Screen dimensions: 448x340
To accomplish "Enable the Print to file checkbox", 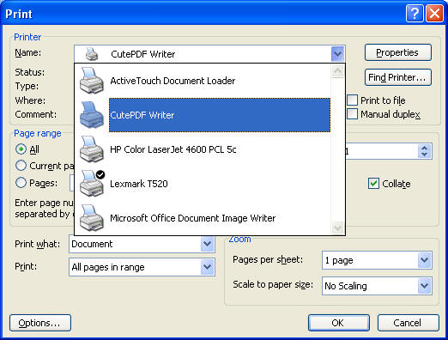I will [352, 100].
